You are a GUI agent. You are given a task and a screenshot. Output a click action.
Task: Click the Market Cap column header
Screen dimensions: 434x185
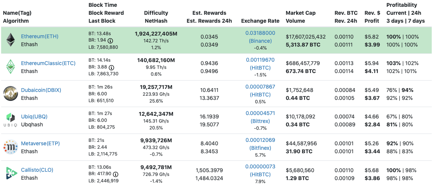[x=300, y=13]
